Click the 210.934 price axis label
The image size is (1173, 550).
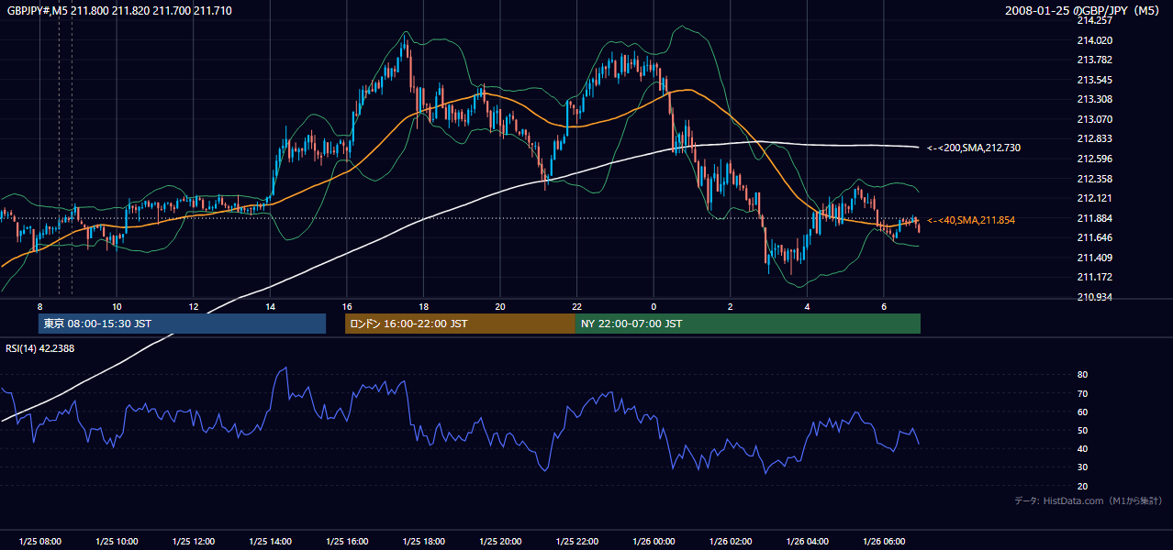click(1095, 297)
